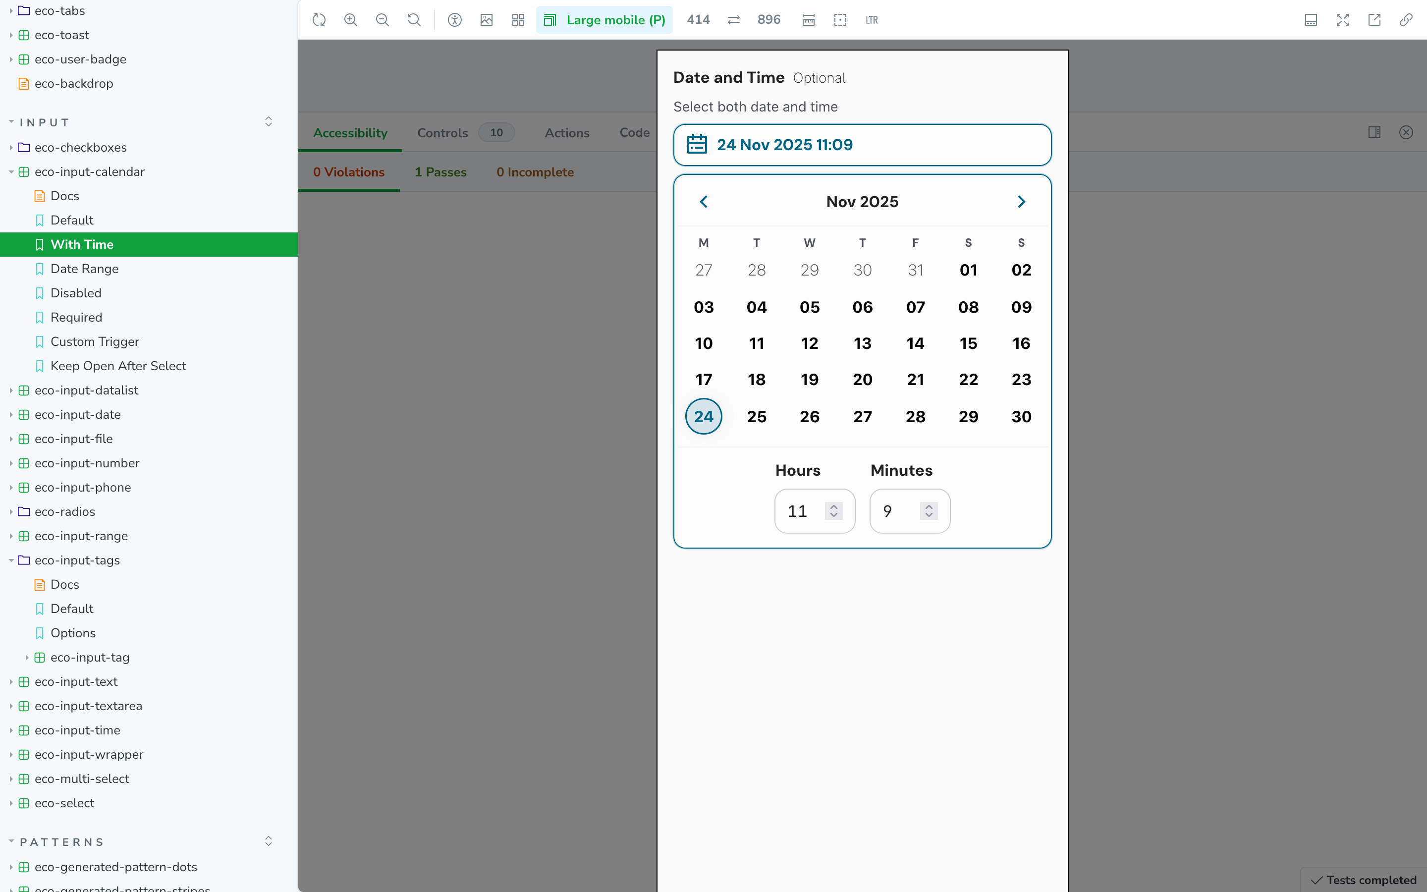1427x892 pixels.
Task: Open the 0 Incomplete tab
Action: pyautogui.click(x=535, y=172)
